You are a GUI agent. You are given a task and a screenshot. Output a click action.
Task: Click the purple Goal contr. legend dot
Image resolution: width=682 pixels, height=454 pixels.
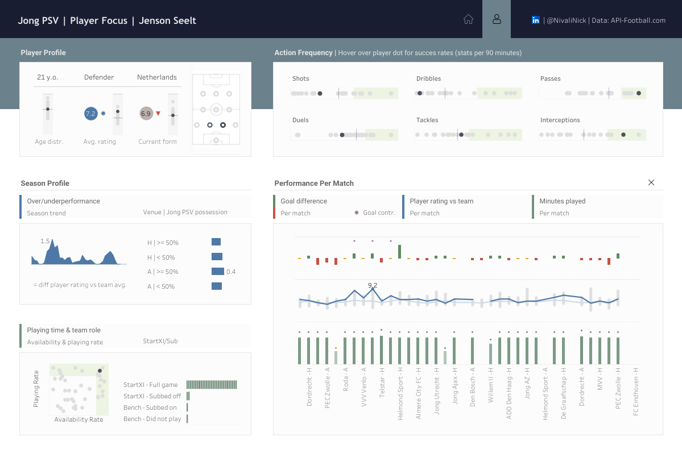point(357,213)
